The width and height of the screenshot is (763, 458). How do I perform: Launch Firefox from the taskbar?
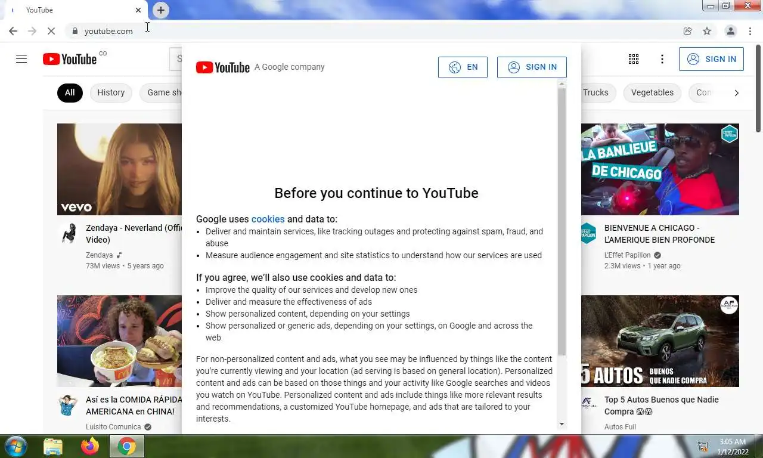pos(90,446)
